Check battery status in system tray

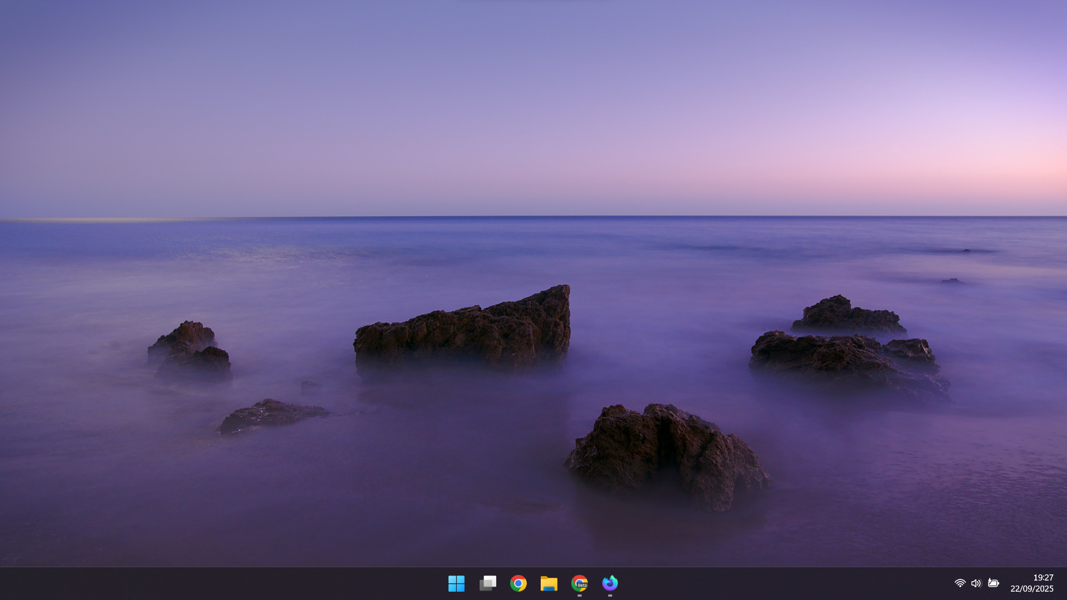993,583
